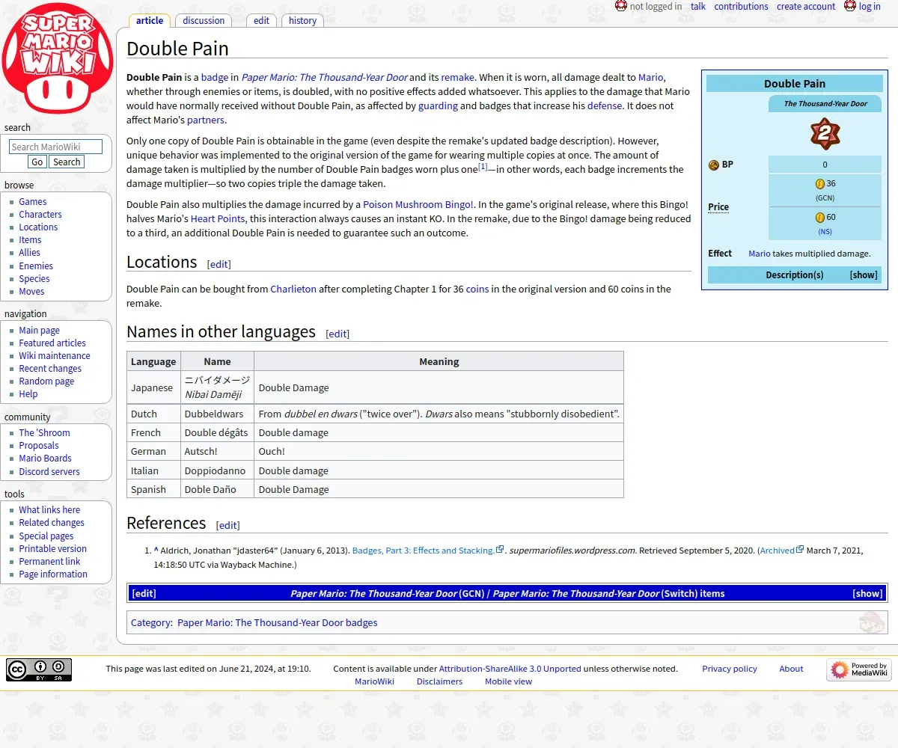Open Games in browse sidebar
Screen dimensions: 898x748
click(33, 201)
